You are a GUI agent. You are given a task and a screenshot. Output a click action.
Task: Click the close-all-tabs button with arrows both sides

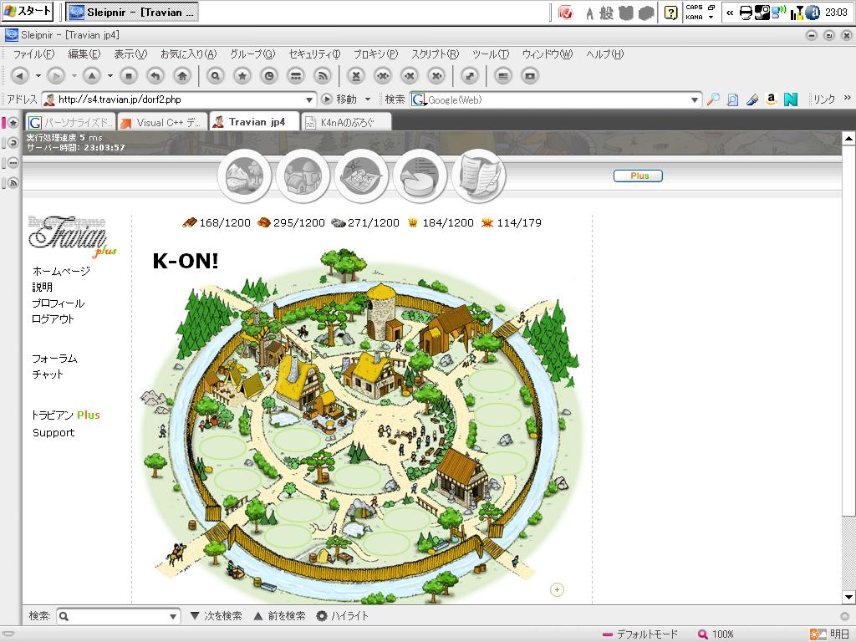click(383, 76)
